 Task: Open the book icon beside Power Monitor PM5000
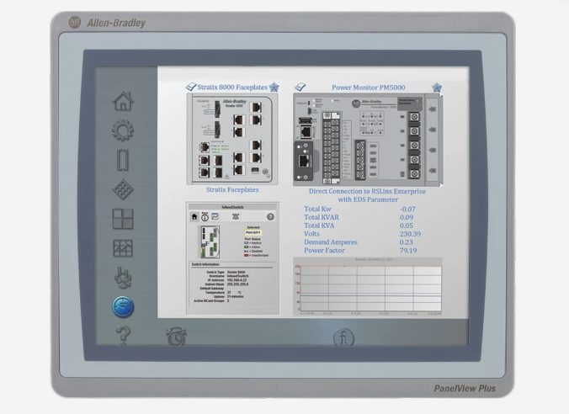(300, 87)
